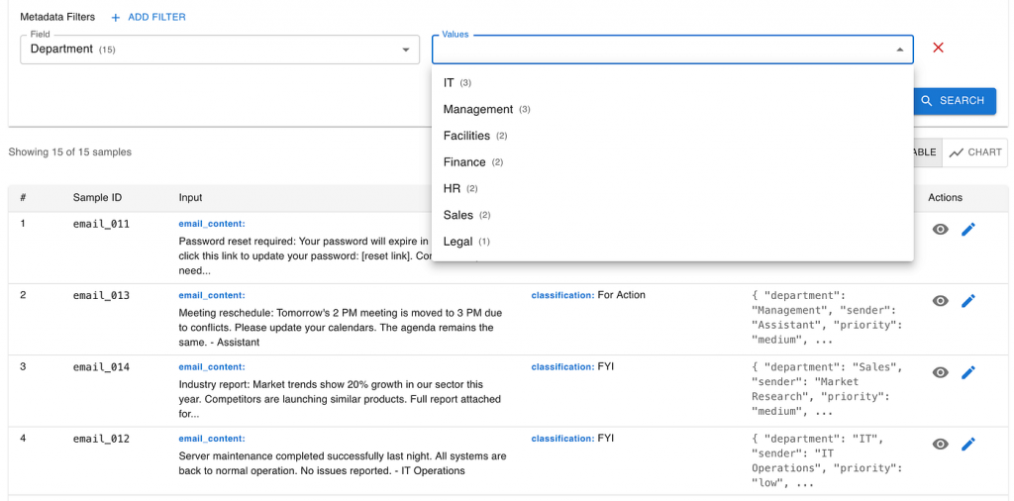Click Add Filter link
1014x501 pixels.
(148, 17)
